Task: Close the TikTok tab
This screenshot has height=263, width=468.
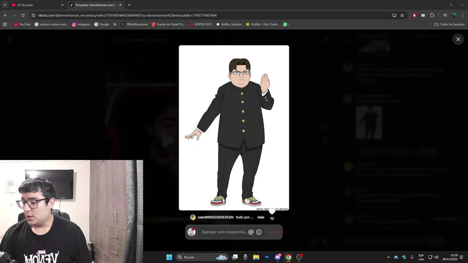Action: pos(120,5)
